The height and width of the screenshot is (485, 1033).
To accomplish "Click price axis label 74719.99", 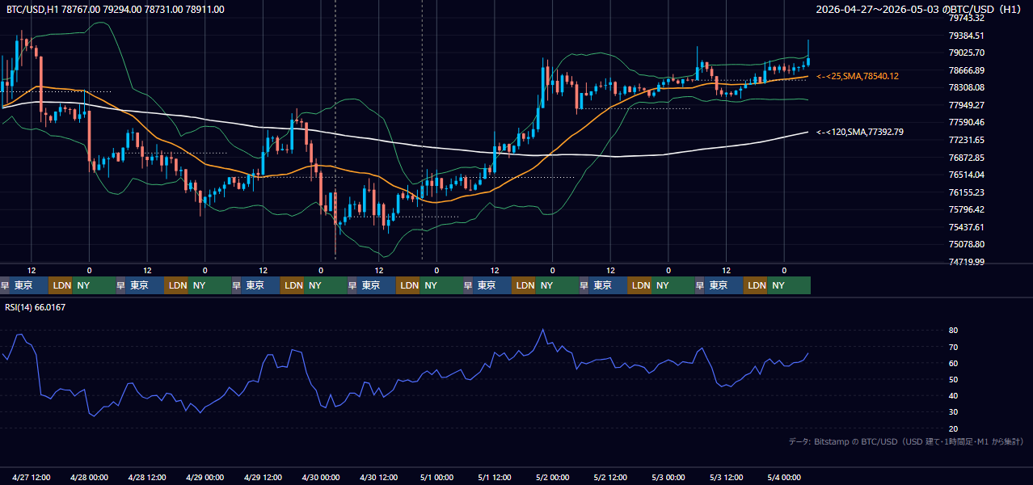I will coord(966,262).
